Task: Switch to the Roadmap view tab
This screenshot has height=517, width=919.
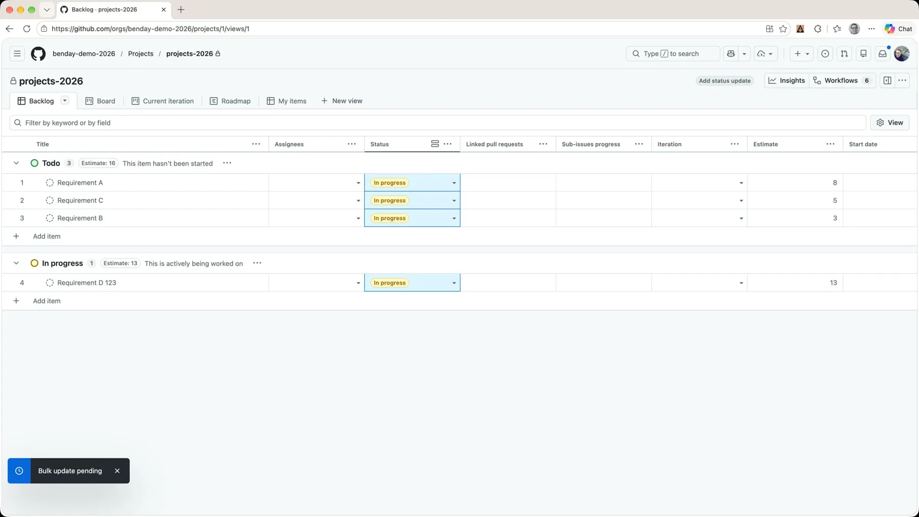Action: (230, 101)
